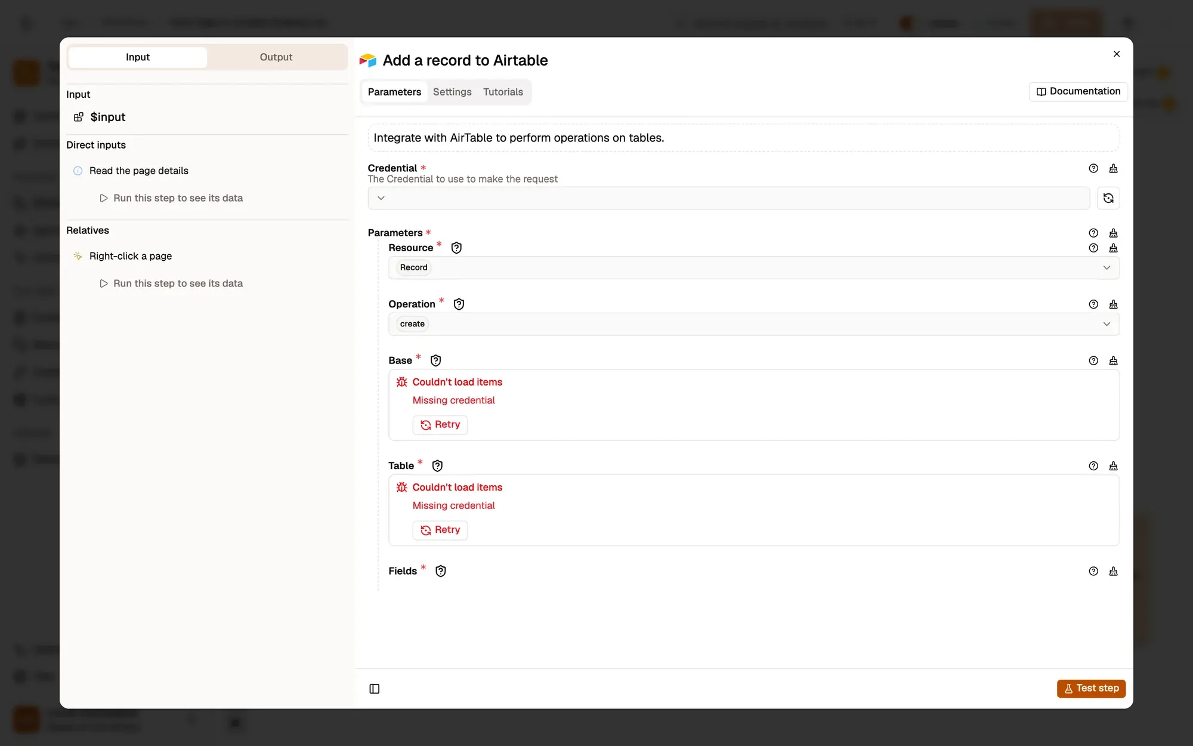Screen dimensions: 1193x746
Task: Click shield icon next to Table
Action: point(437,466)
